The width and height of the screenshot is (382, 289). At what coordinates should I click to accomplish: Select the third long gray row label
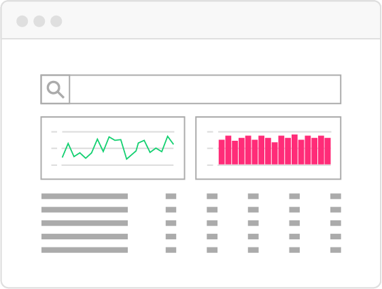pos(84,223)
